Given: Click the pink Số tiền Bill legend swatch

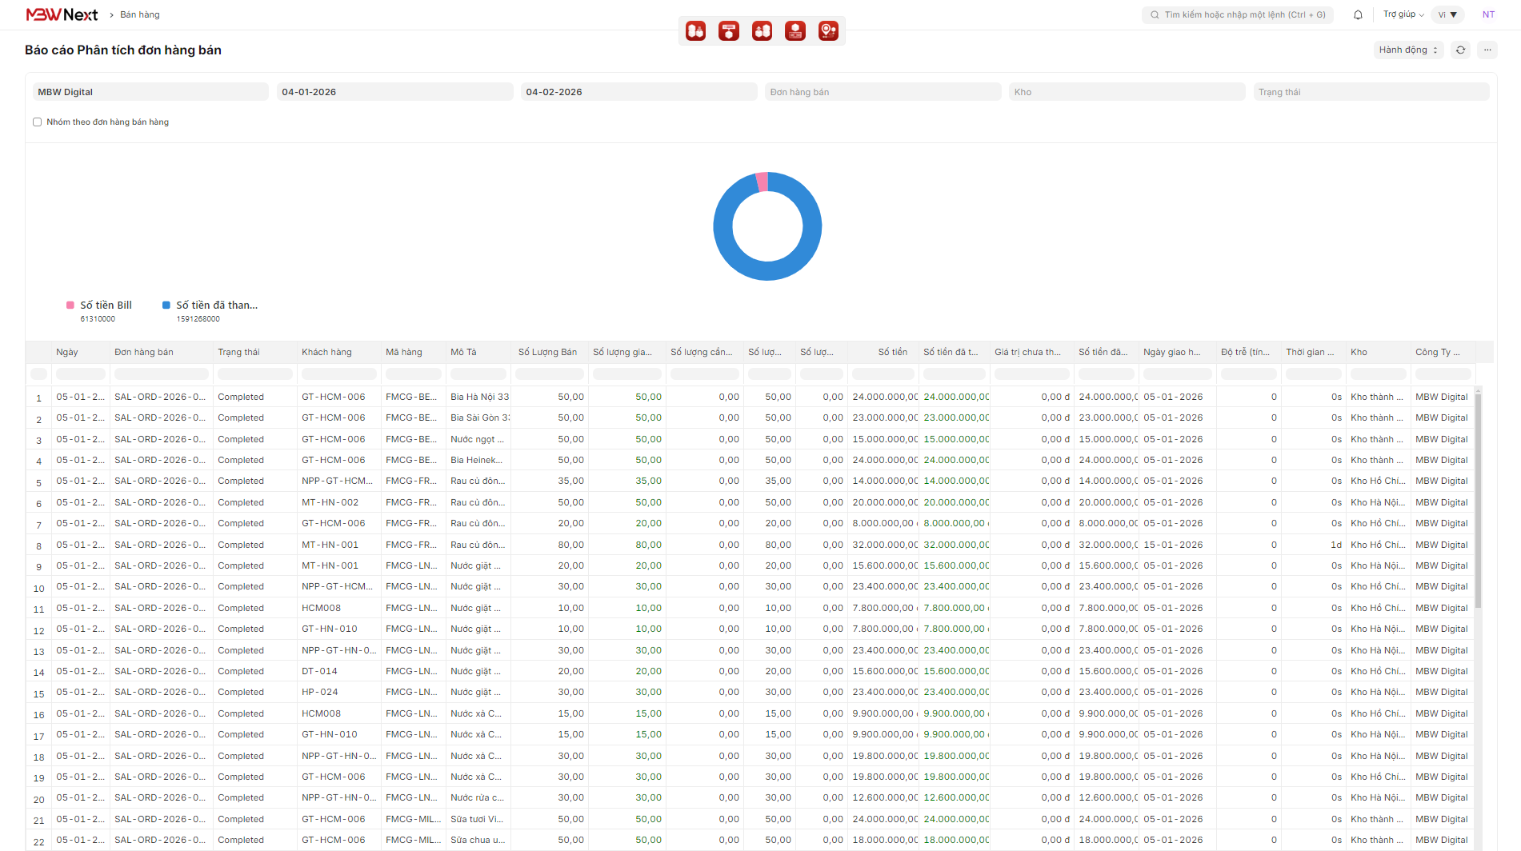Looking at the screenshot, I should point(70,305).
